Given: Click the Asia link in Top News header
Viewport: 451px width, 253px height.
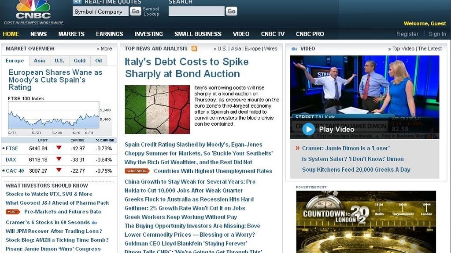Looking at the screenshot, I should click(x=236, y=49).
